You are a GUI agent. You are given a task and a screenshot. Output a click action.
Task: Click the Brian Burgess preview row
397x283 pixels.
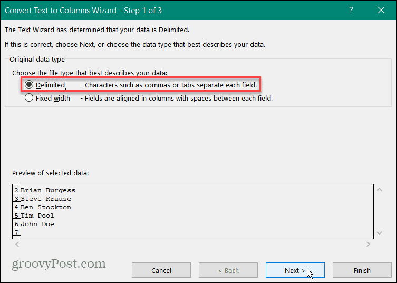coord(48,190)
